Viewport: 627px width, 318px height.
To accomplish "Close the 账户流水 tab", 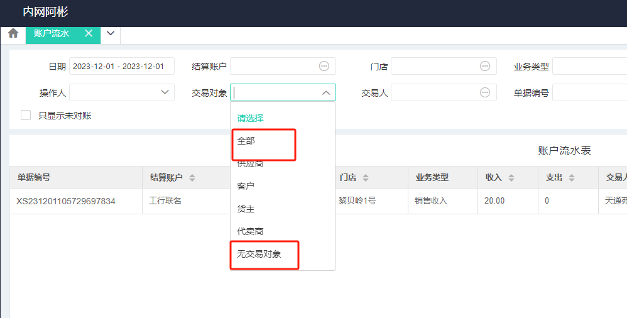I will click(x=89, y=33).
